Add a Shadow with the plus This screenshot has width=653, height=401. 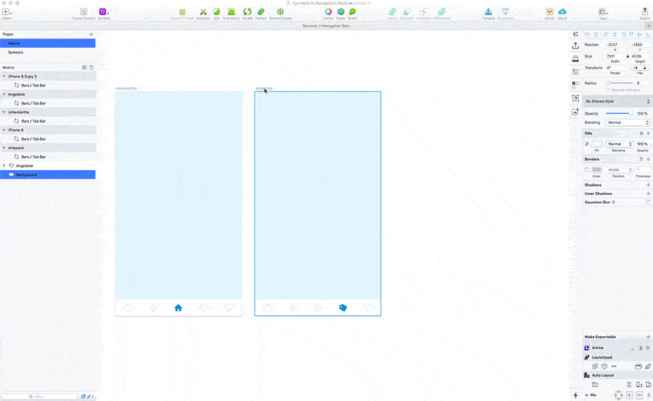coord(648,185)
